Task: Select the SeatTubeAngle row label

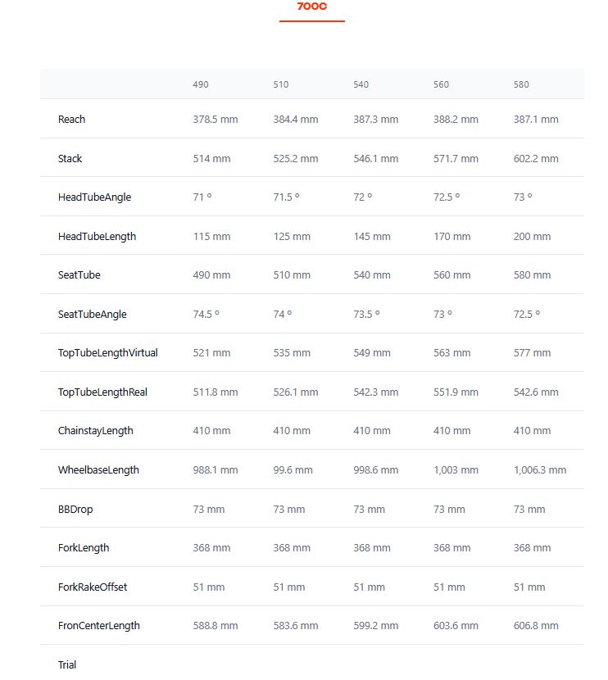Action: coord(92,315)
